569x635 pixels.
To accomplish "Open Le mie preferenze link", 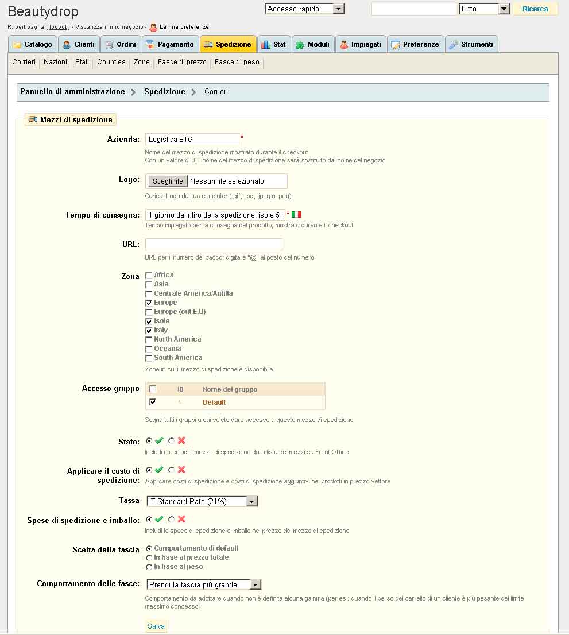I will pyautogui.click(x=184, y=27).
